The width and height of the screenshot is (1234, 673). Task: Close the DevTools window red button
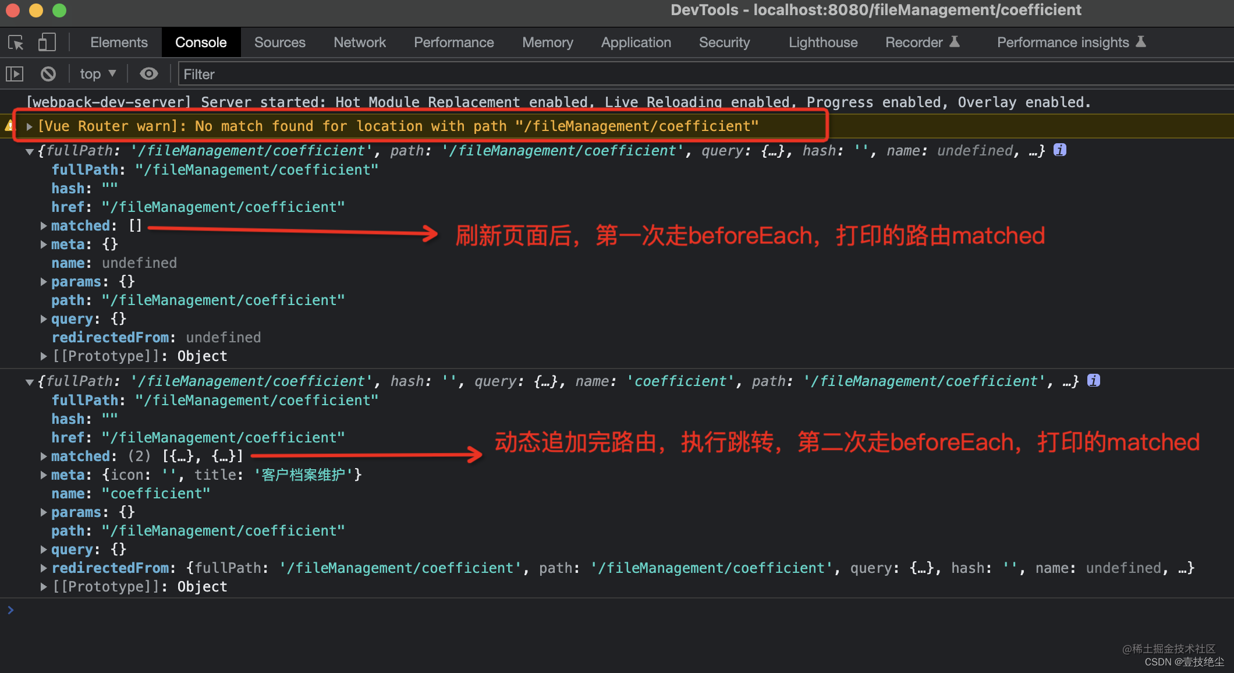point(13,10)
